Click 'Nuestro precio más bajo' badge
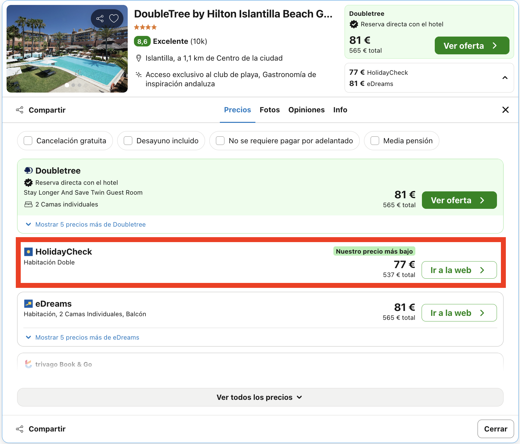Viewport: 520px width, 444px height. click(x=374, y=251)
